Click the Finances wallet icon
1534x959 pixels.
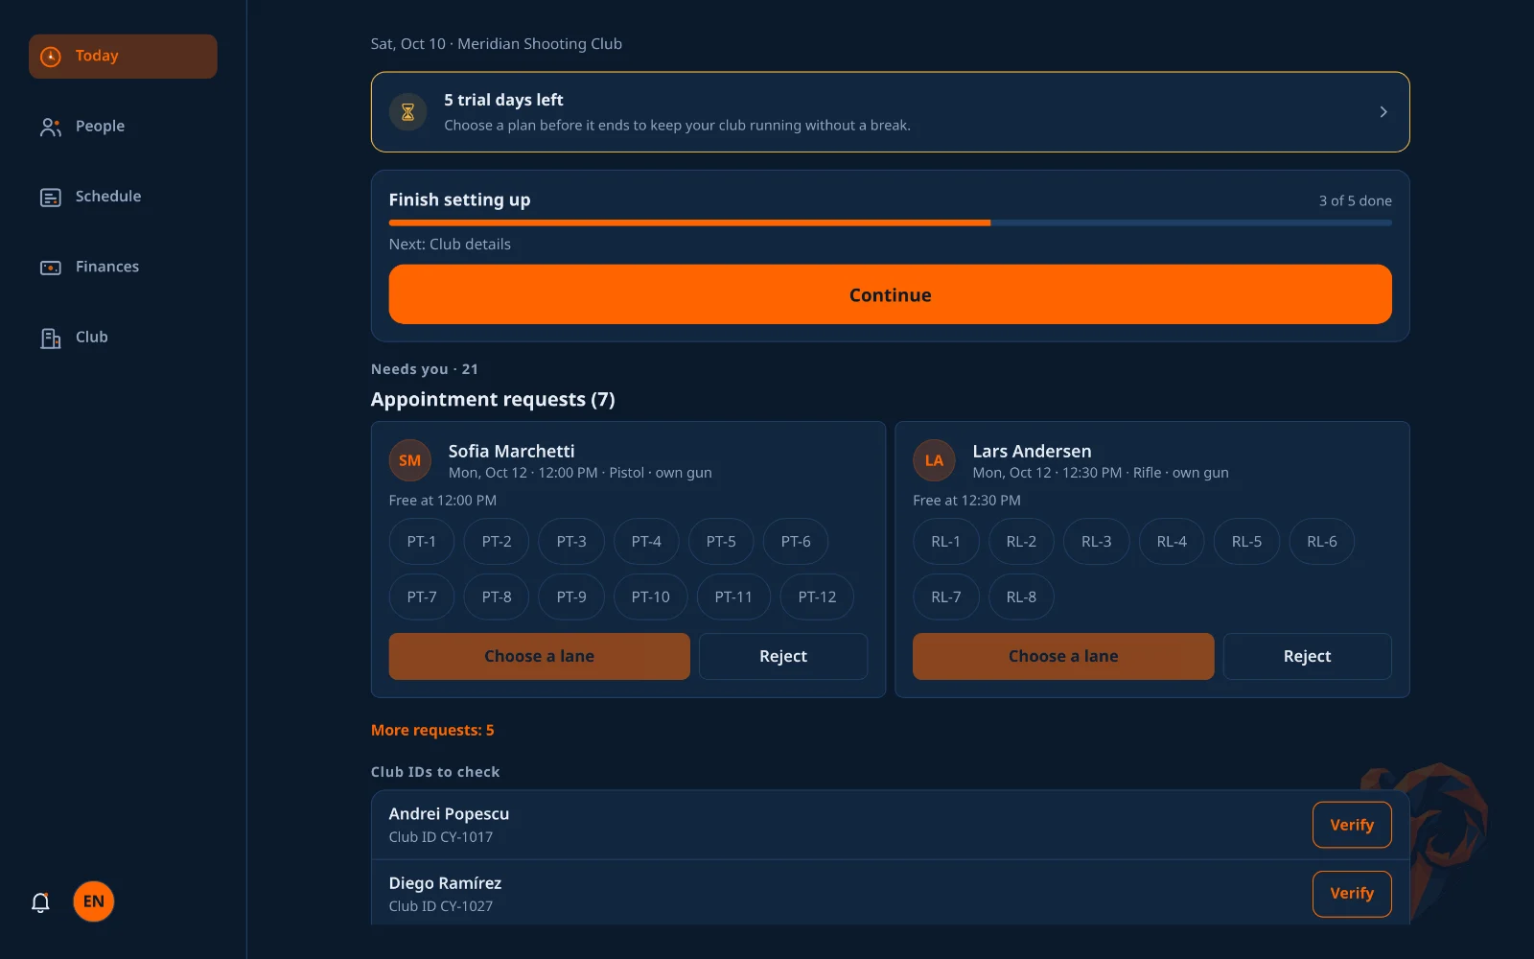[51, 268]
